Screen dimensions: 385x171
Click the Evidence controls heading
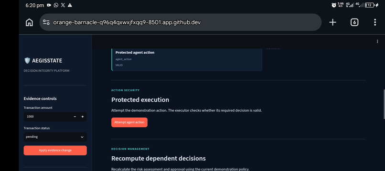40,98
